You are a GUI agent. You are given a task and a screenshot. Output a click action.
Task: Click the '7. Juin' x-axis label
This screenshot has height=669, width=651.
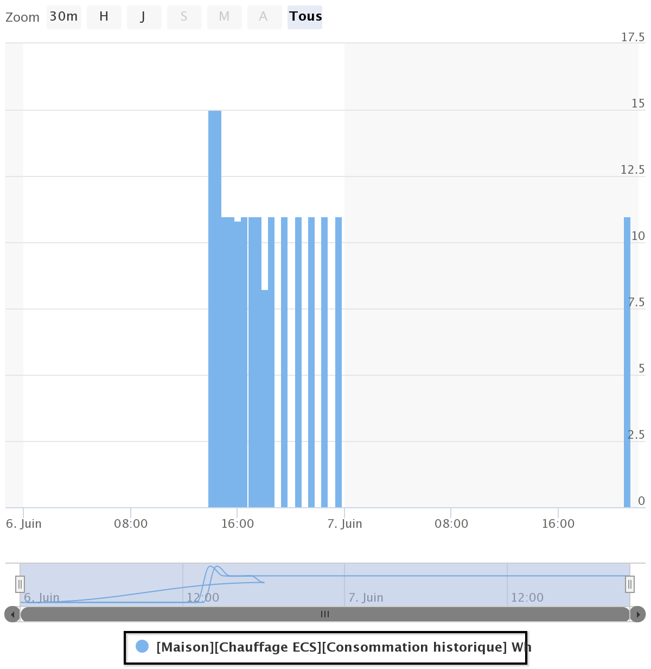click(345, 524)
